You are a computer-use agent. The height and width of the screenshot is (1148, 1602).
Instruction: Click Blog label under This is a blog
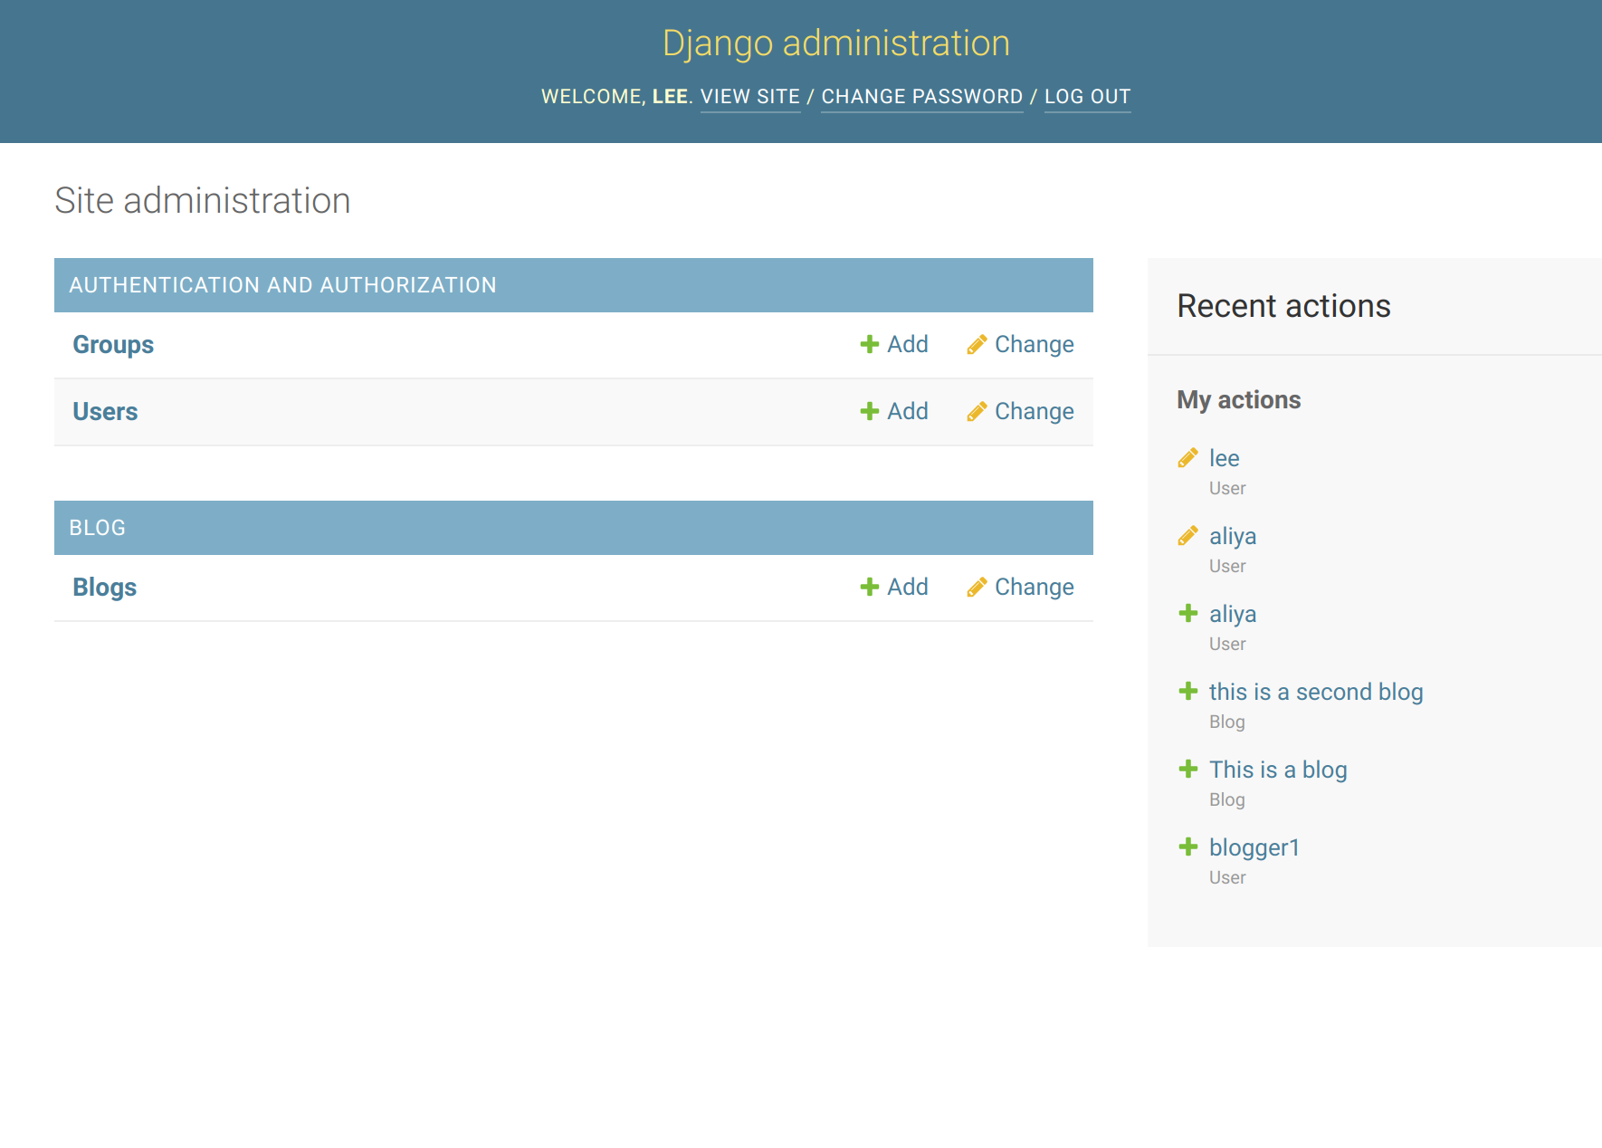coord(1227,799)
